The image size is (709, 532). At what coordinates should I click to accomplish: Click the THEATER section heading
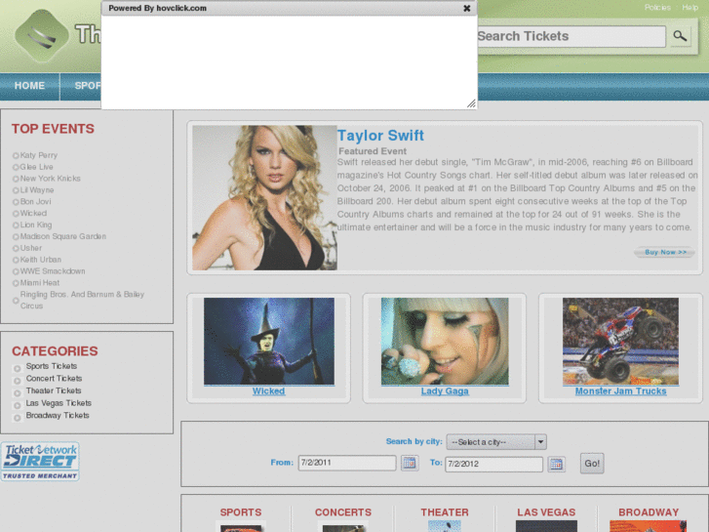click(x=445, y=512)
